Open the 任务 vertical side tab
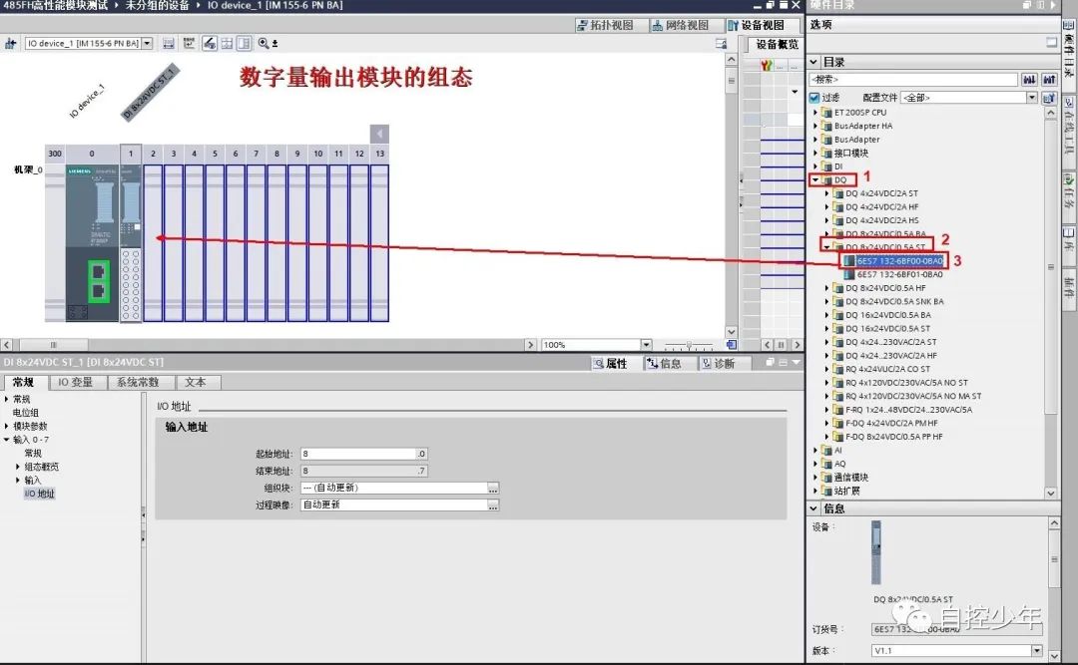This screenshot has width=1078, height=665. 1069,195
